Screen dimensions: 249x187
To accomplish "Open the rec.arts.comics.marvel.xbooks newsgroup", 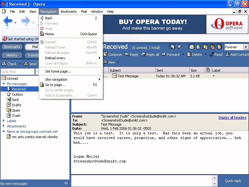I will tap(32, 137).
